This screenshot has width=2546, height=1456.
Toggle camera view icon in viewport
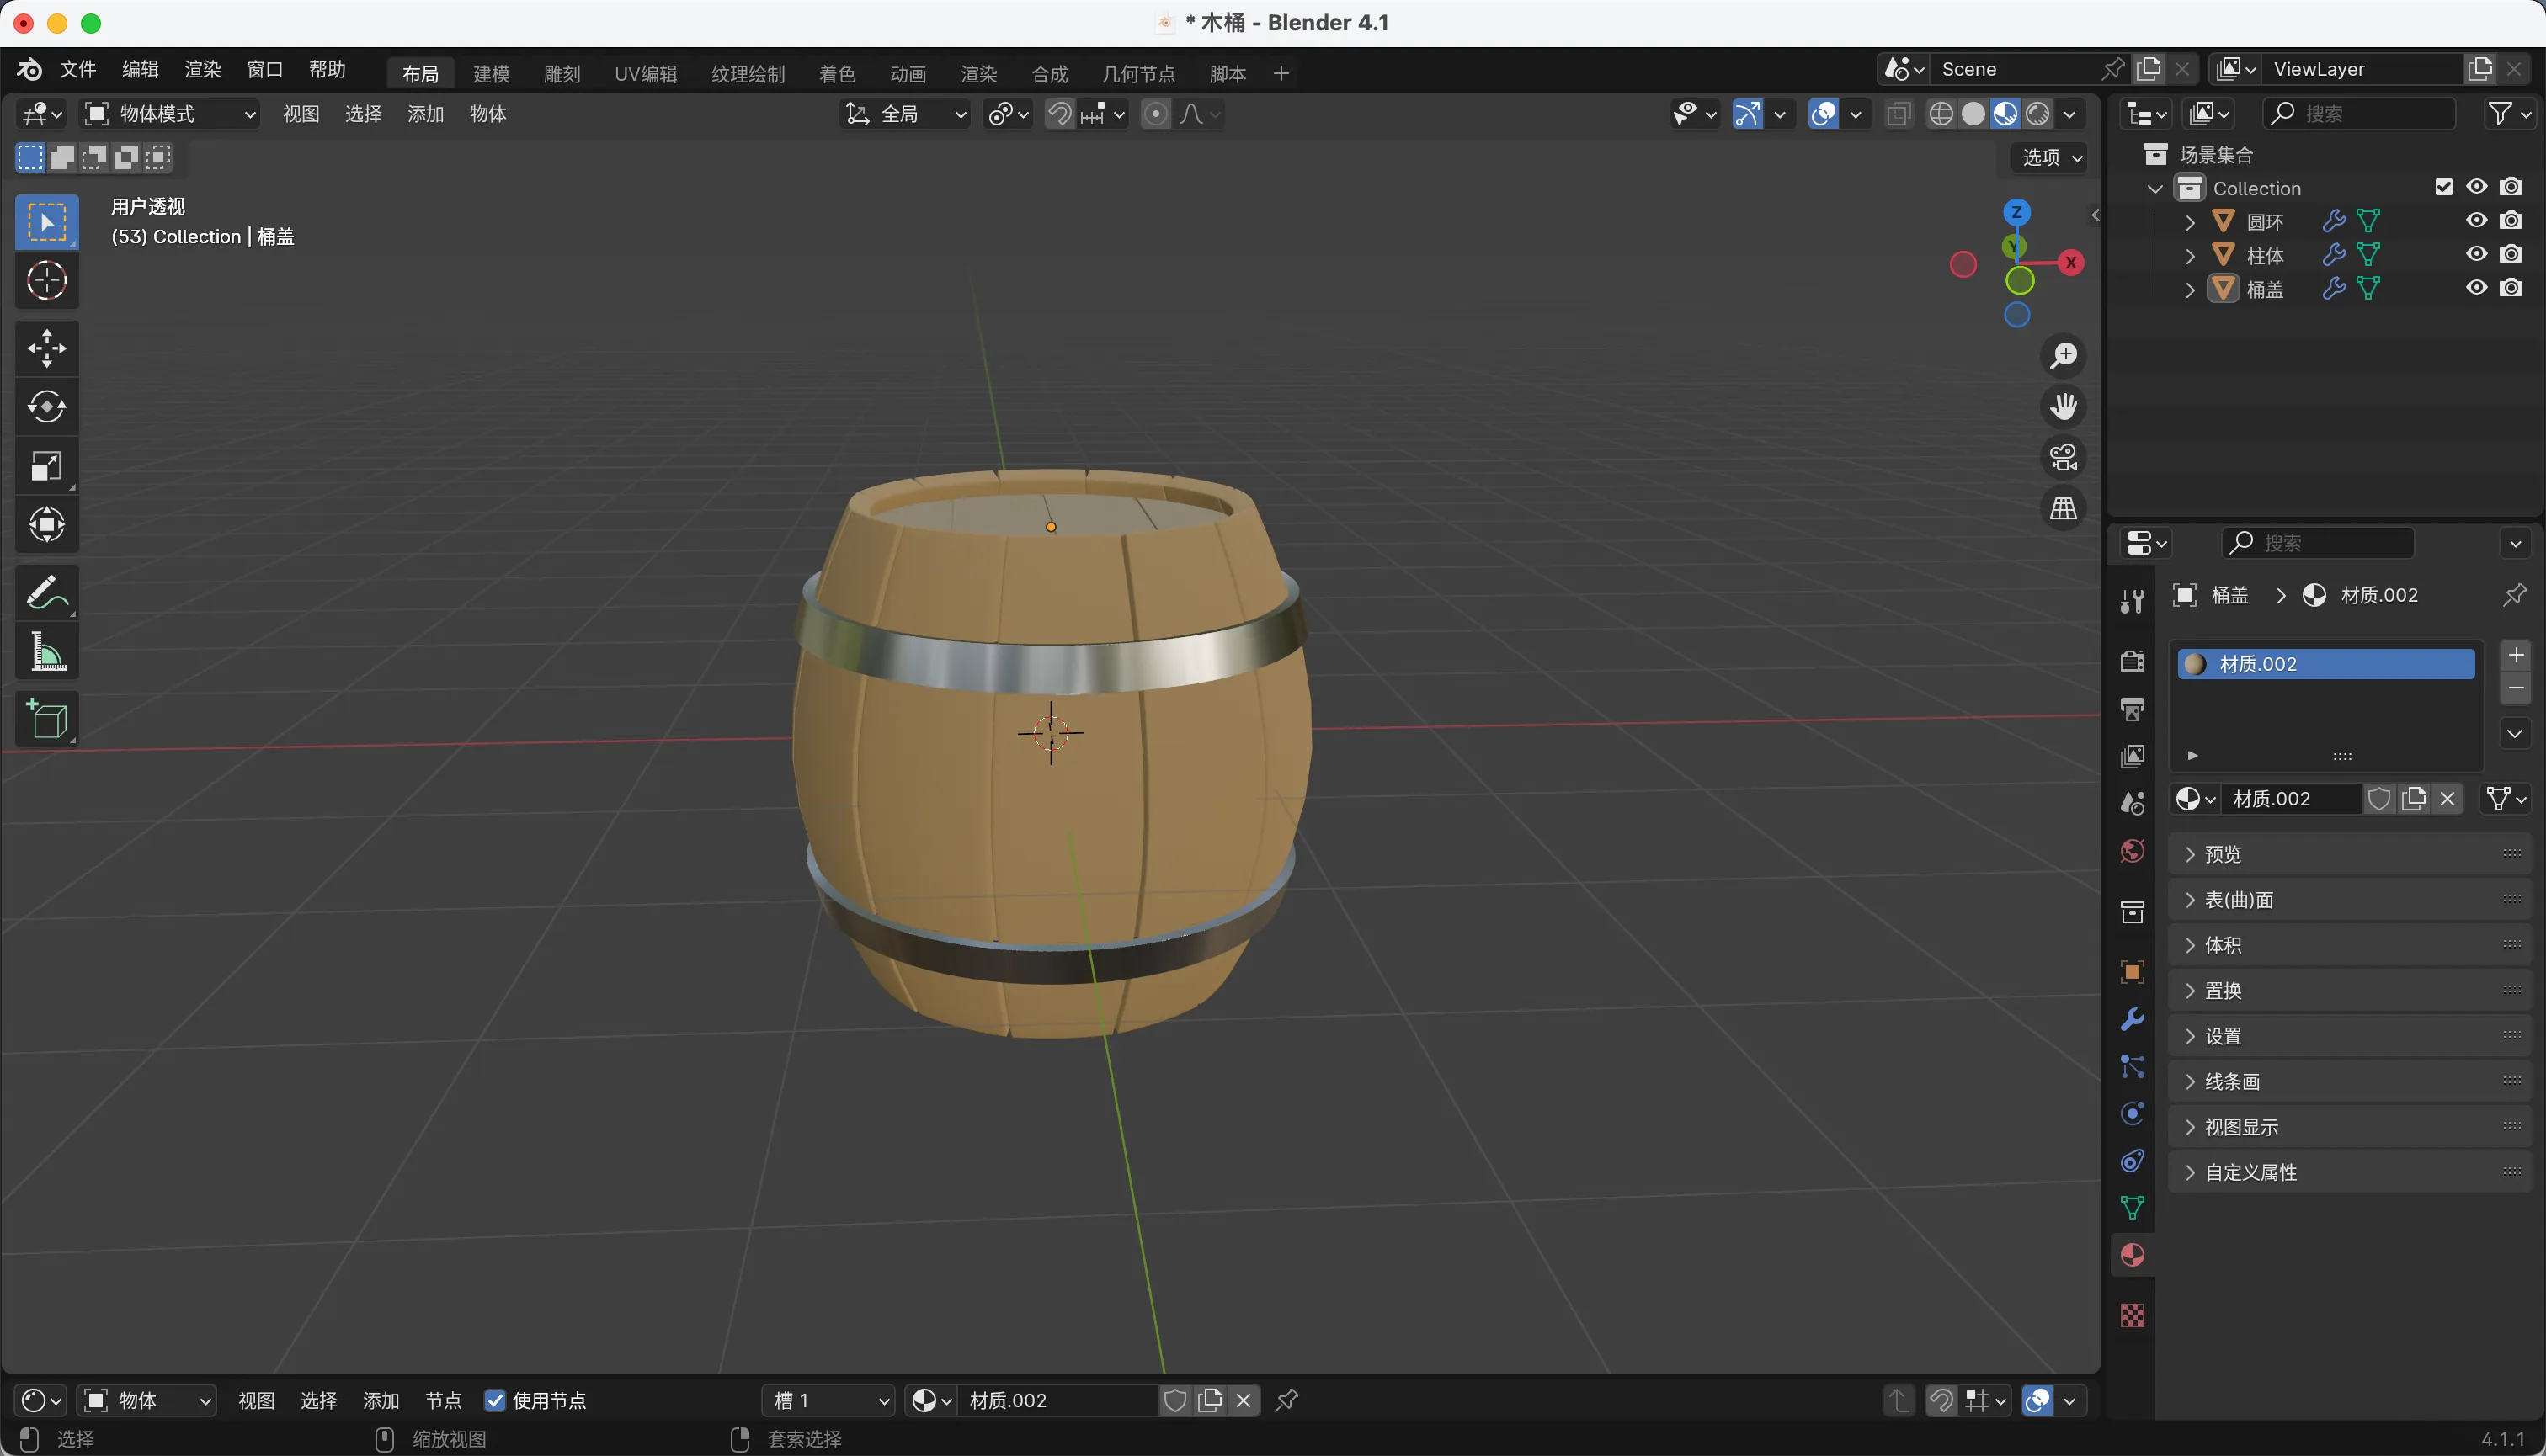(2063, 458)
